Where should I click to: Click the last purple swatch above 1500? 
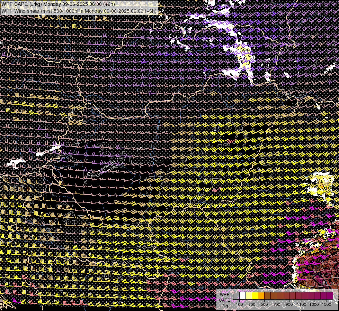[330, 296]
